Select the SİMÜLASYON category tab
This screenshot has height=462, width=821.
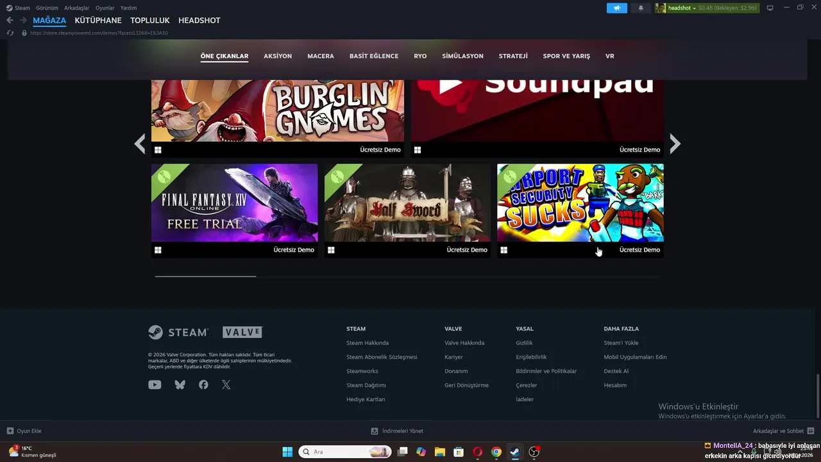click(x=462, y=56)
